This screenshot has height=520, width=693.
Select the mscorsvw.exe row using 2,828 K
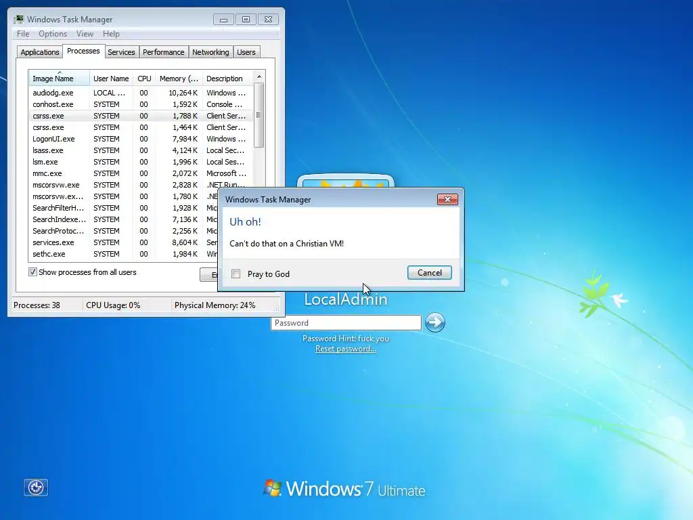point(141,185)
